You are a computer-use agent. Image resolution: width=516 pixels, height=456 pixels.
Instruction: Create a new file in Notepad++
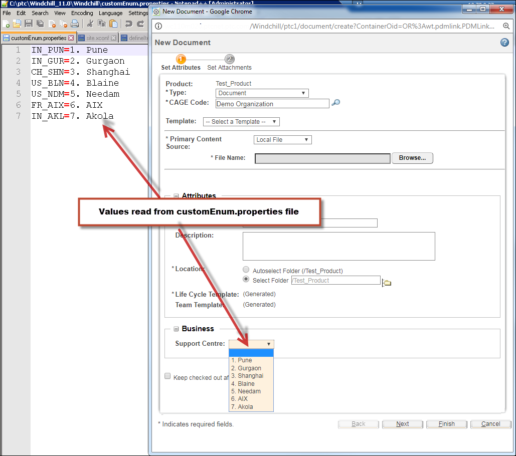5,24
